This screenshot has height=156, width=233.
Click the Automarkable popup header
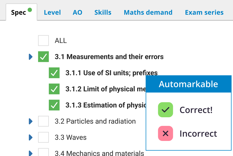[x=188, y=84]
